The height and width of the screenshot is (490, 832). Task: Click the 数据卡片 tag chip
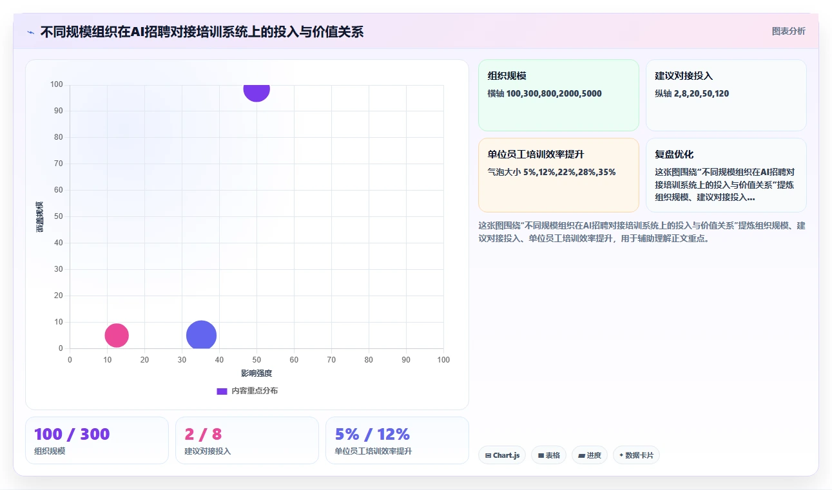[x=636, y=455]
